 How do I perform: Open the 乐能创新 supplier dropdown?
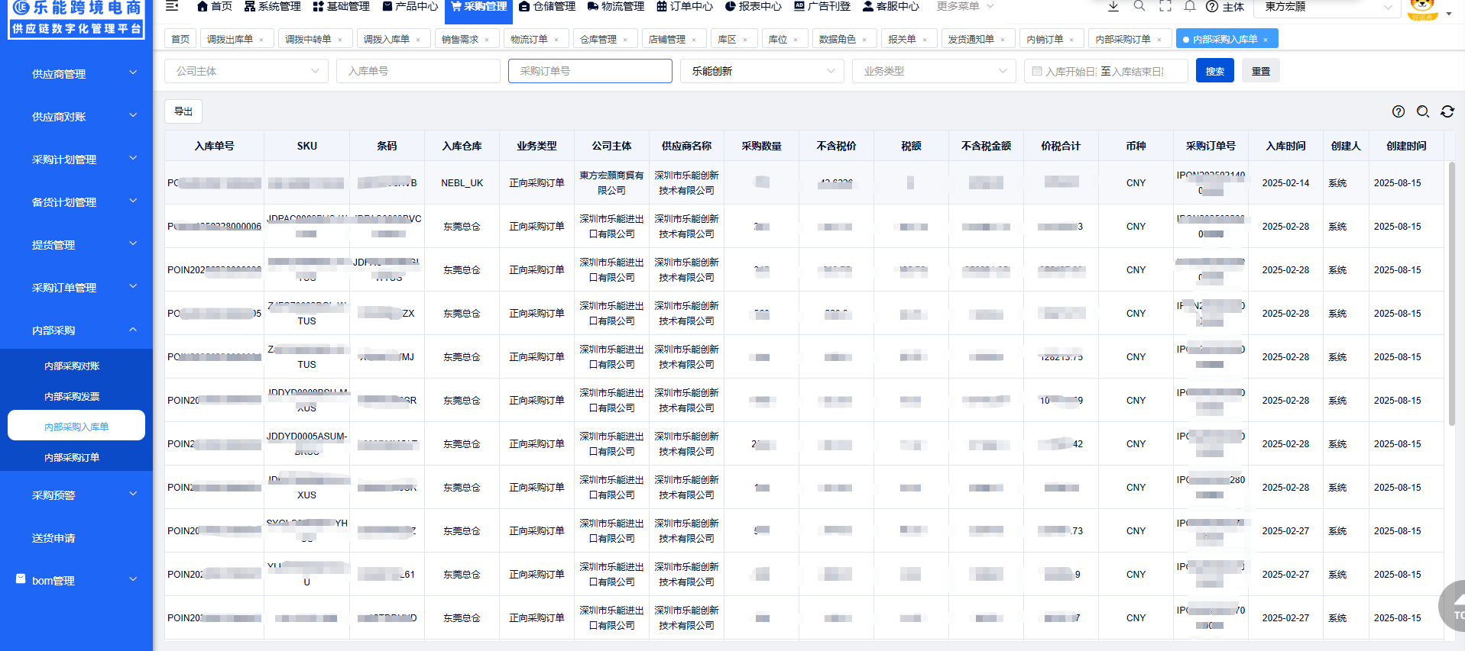point(763,71)
